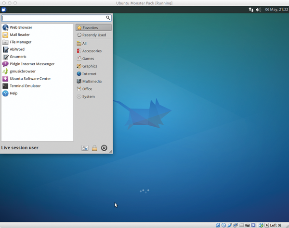Open the Office category

coord(93,89)
